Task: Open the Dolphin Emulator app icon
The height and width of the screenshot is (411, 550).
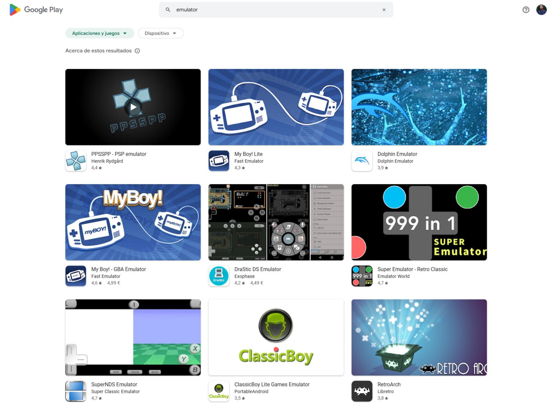Action: pyautogui.click(x=362, y=161)
